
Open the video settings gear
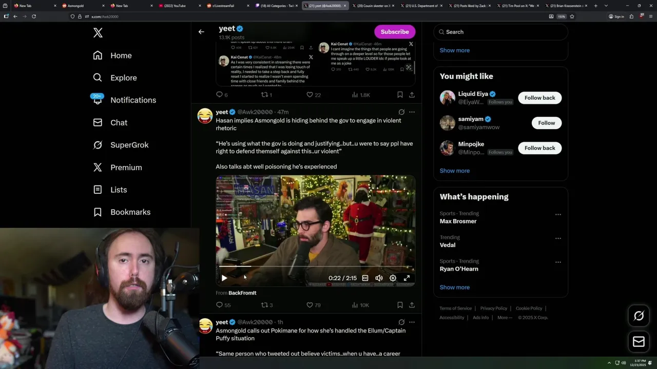point(393,278)
